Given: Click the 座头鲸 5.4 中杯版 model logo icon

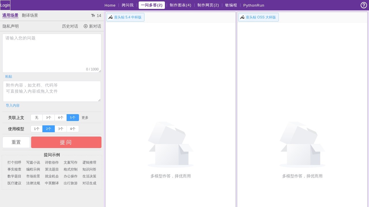Looking at the screenshot, I should click(x=110, y=17).
